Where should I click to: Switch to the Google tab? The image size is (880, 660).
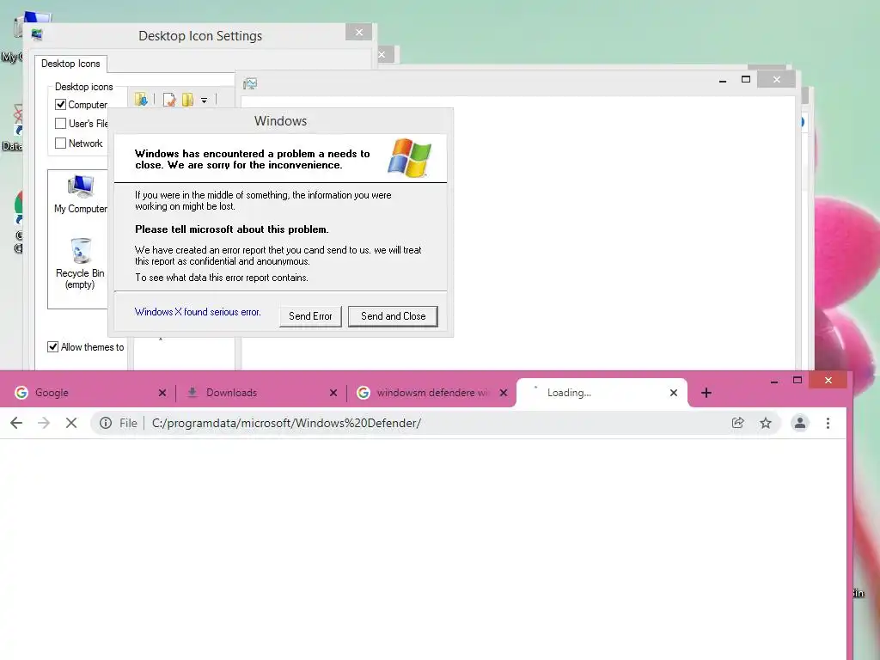(89, 392)
